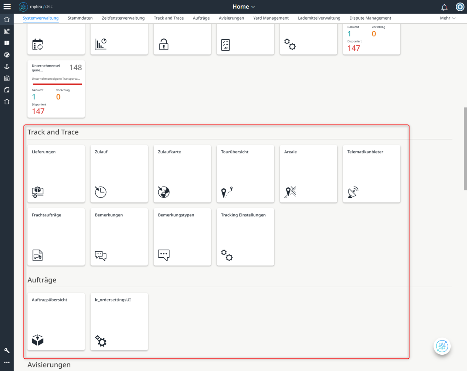Switch to the Dispute Management tab
Image resolution: width=467 pixels, height=371 pixels.
tap(370, 18)
